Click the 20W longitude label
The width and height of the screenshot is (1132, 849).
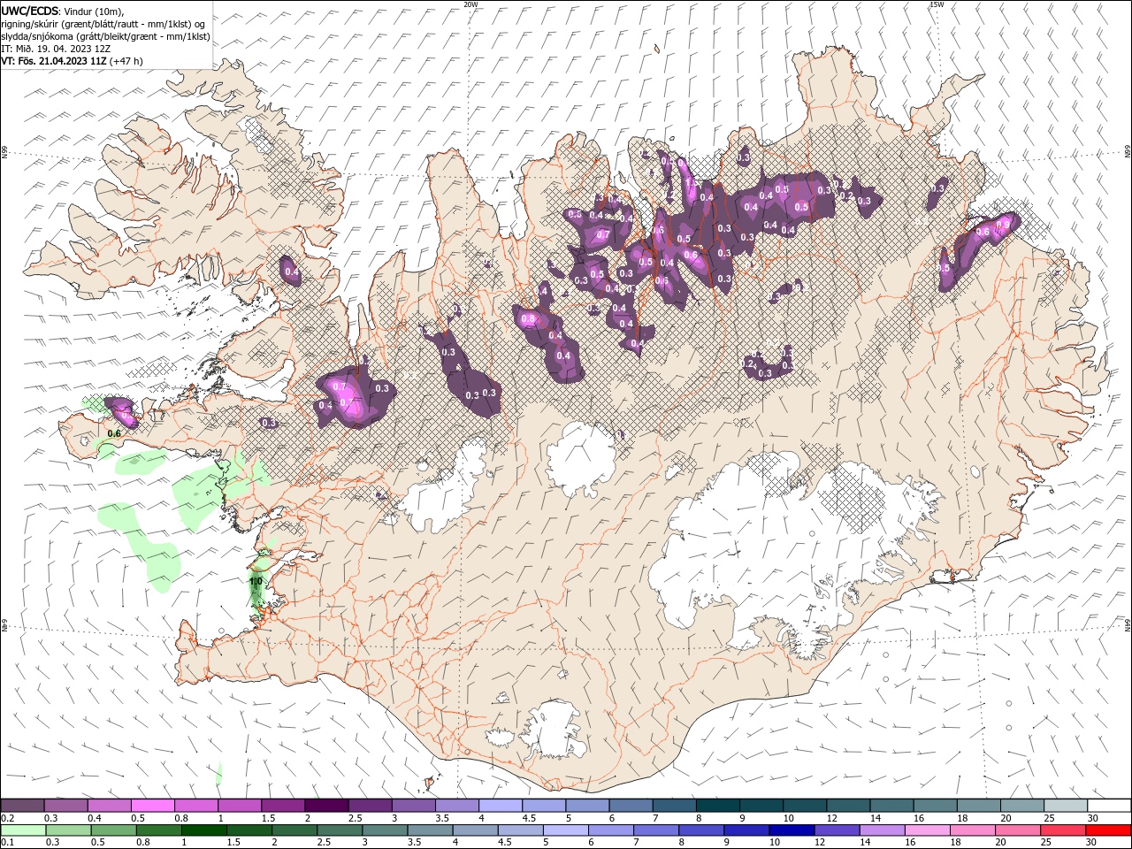[471, 4]
